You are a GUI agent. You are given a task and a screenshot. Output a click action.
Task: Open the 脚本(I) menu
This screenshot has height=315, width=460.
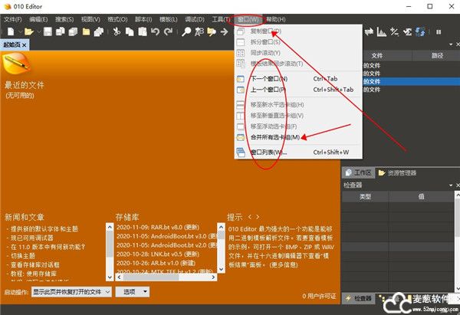143,19
